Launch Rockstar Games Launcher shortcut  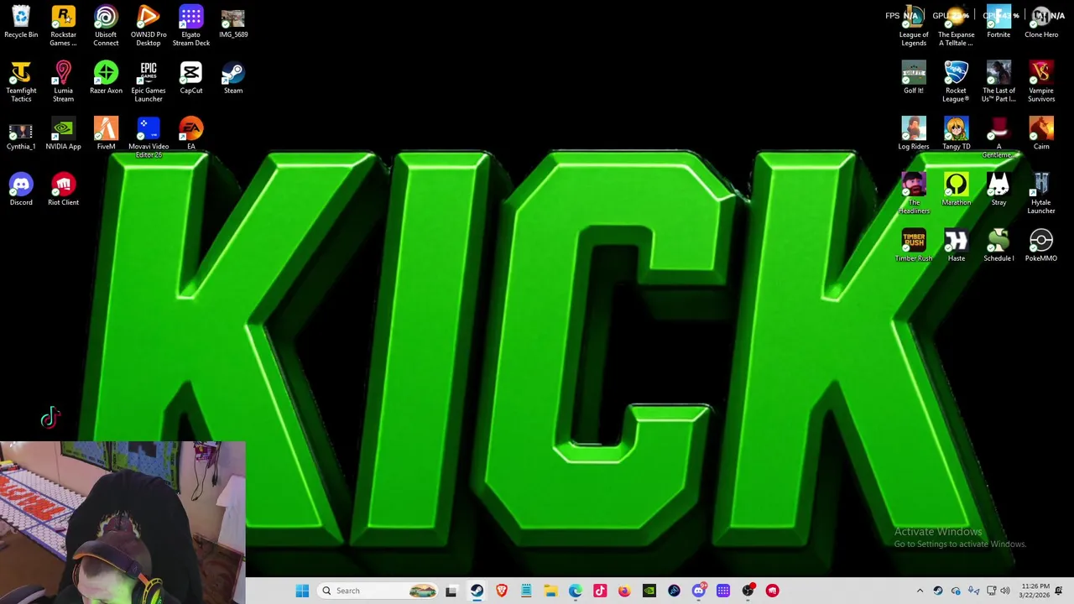[x=63, y=26]
